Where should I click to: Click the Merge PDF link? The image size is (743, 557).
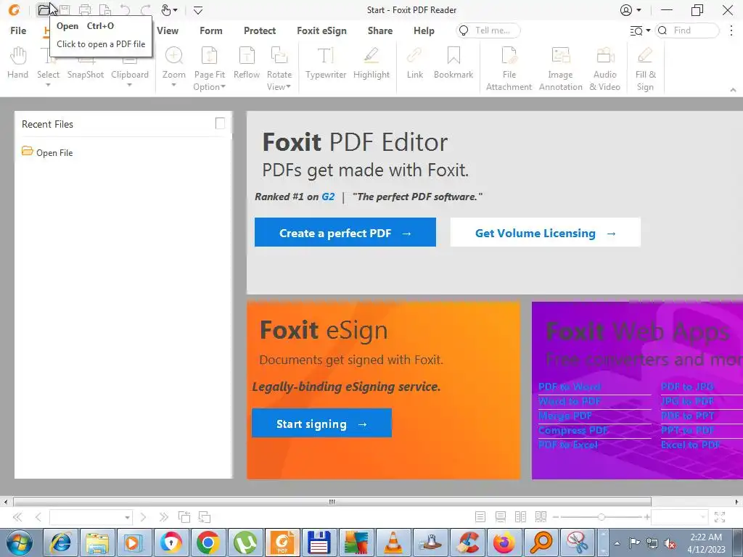(x=565, y=416)
